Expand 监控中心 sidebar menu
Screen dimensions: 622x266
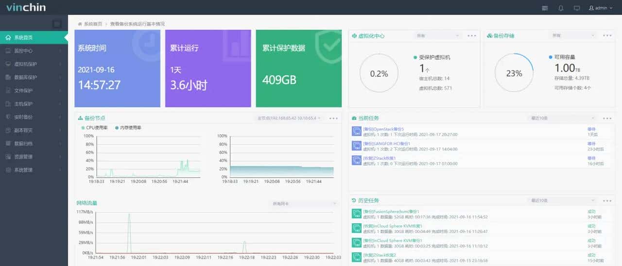pos(34,50)
